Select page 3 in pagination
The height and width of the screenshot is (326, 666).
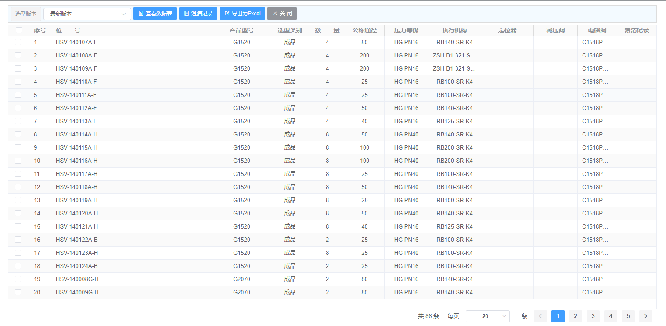tap(593, 316)
